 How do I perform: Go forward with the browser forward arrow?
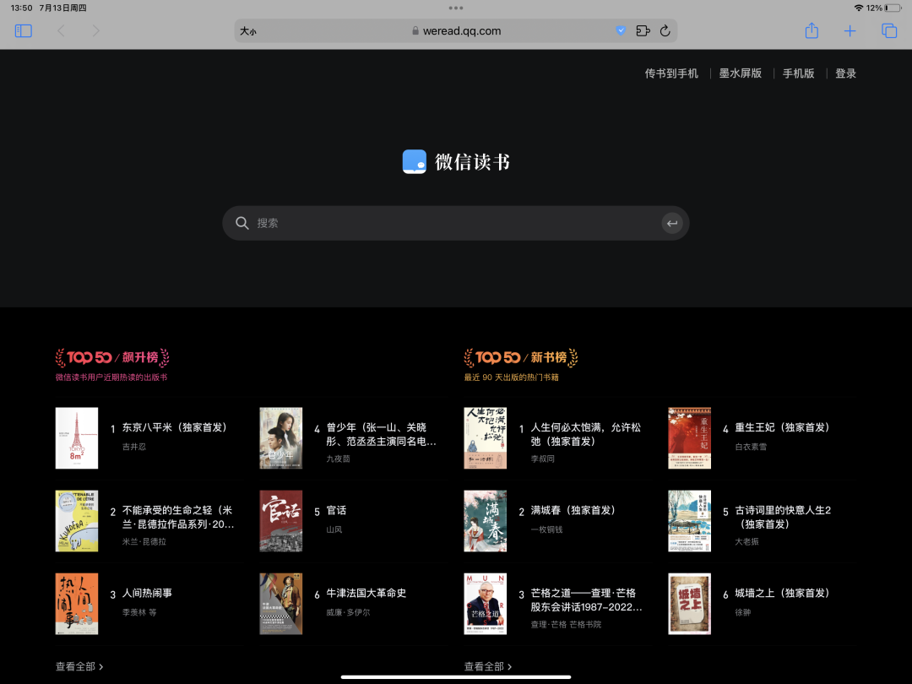(x=96, y=31)
